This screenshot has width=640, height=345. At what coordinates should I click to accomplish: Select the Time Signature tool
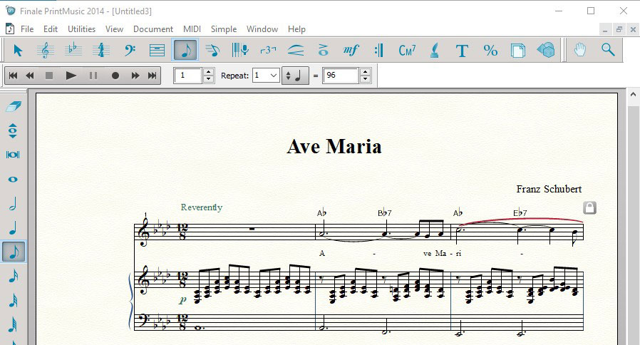click(101, 50)
